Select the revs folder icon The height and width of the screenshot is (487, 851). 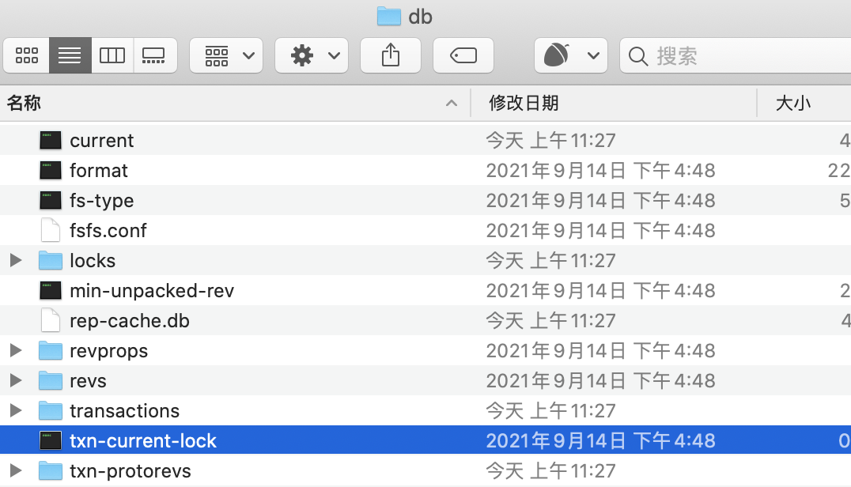point(51,381)
